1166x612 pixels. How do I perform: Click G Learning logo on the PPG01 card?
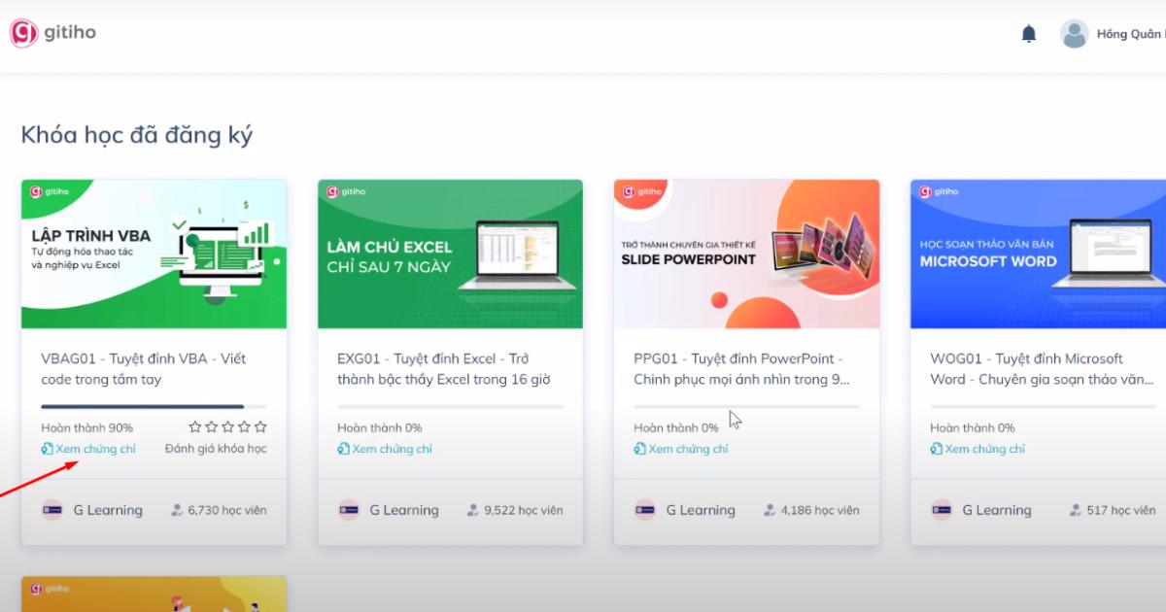coord(645,510)
